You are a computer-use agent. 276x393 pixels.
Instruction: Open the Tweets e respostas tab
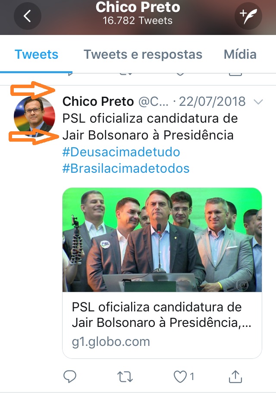click(143, 54)
